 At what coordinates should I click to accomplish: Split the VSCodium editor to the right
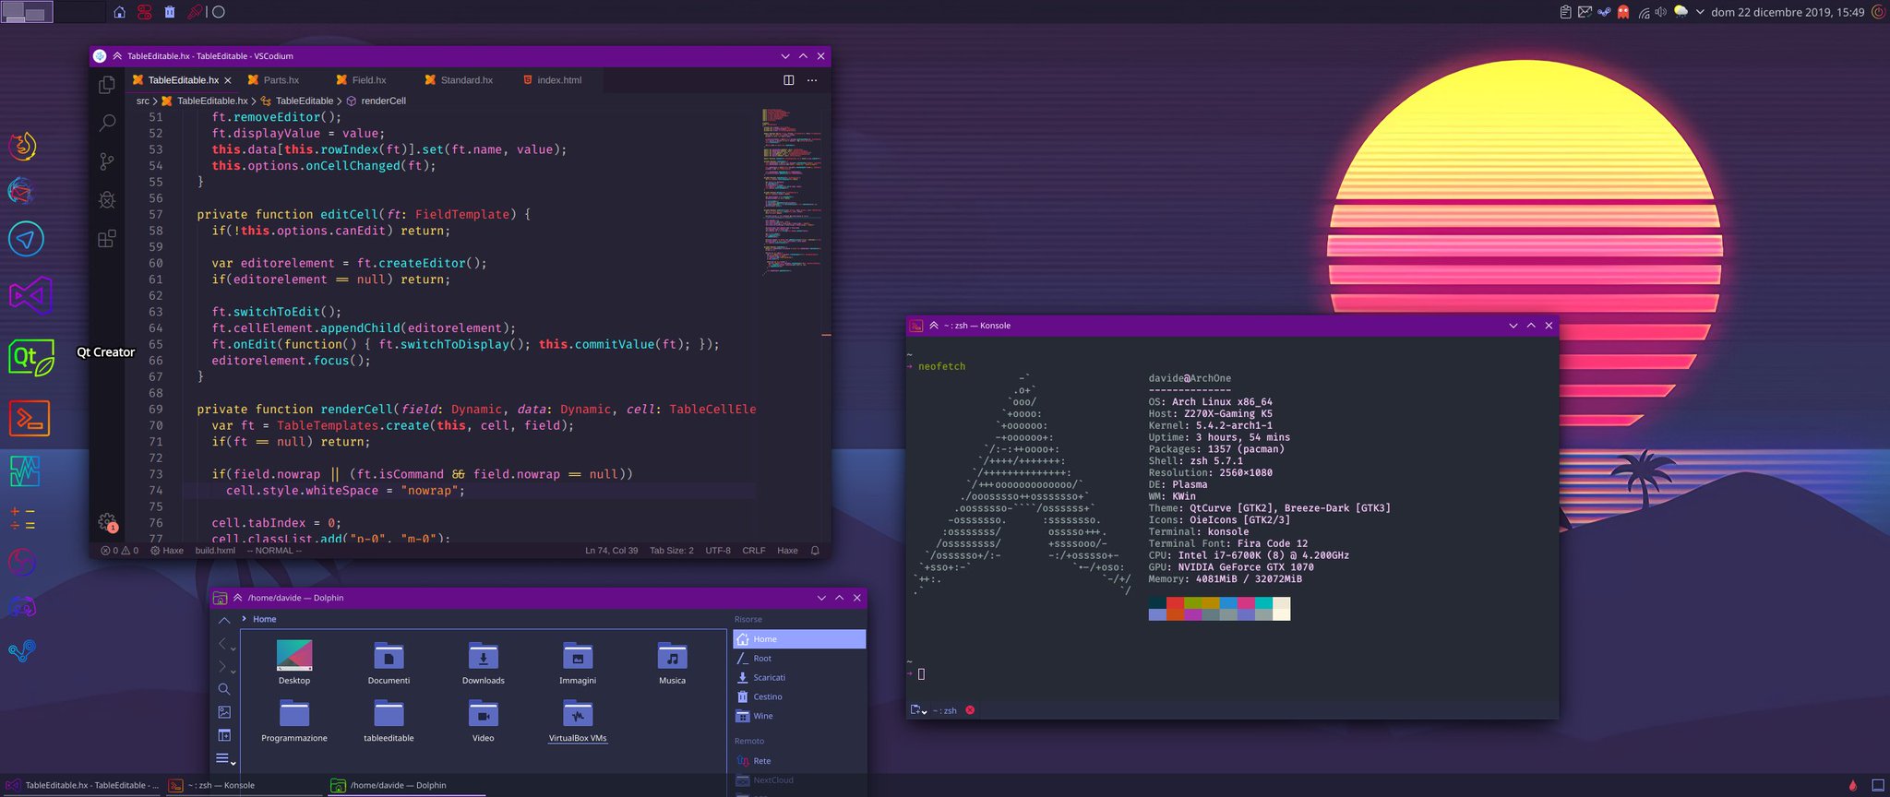[x=788, y=80]
